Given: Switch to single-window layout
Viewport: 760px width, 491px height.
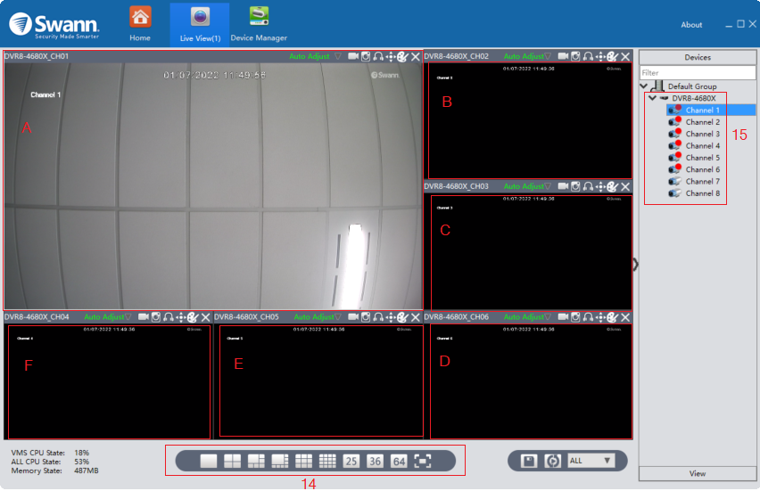Looking at the screenshot, I should pos(209,461).
